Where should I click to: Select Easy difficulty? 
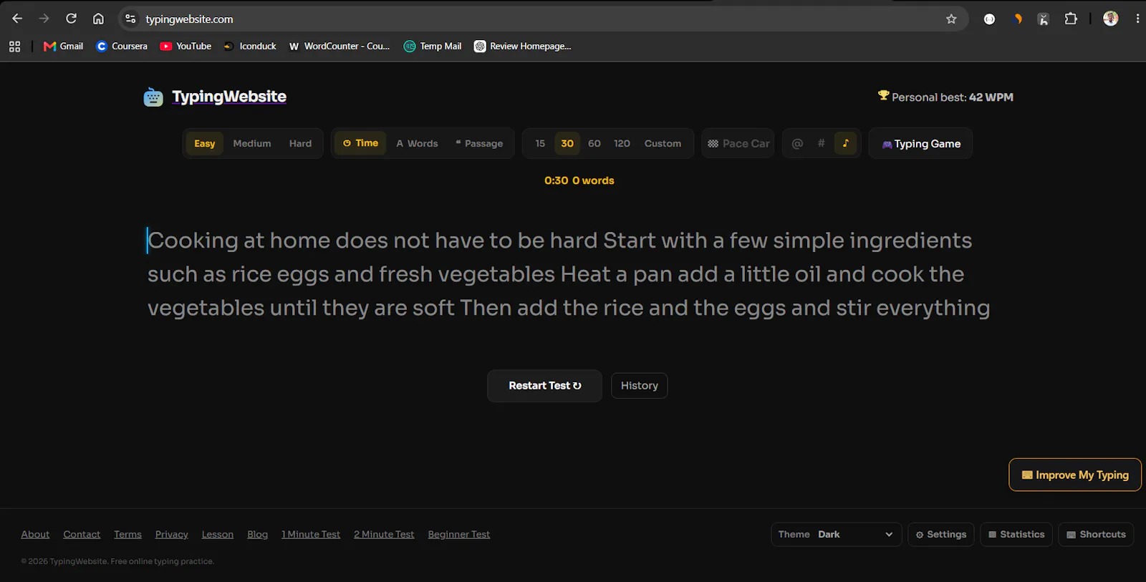[205, 143]
